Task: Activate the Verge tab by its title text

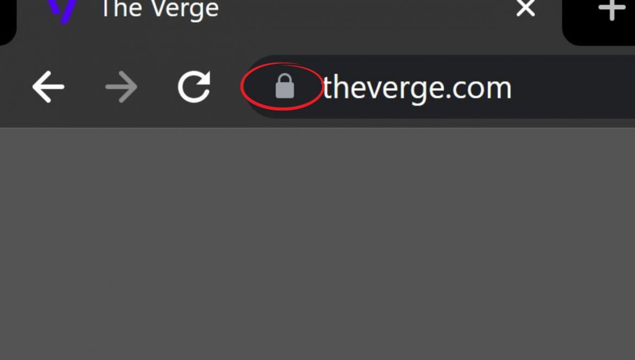Action: 160,9
